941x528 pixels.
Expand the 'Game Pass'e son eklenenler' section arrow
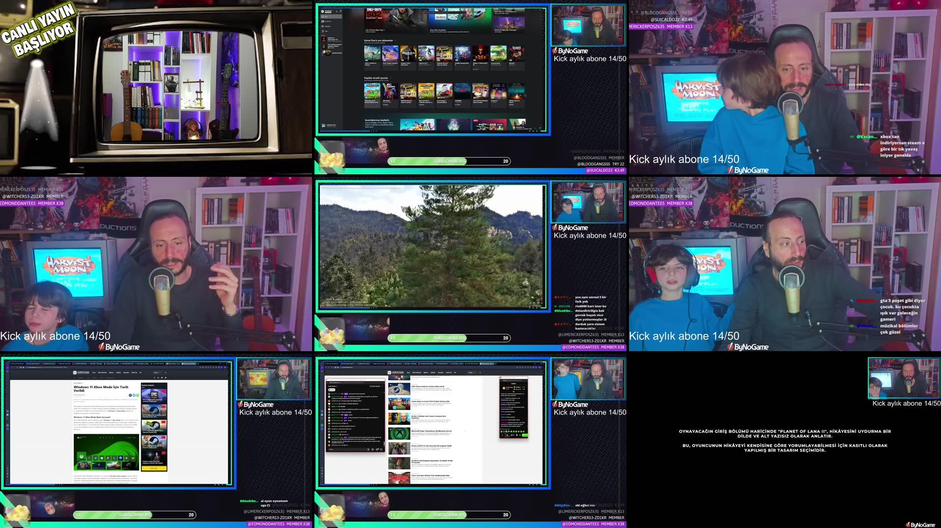(x=396, y=40)
